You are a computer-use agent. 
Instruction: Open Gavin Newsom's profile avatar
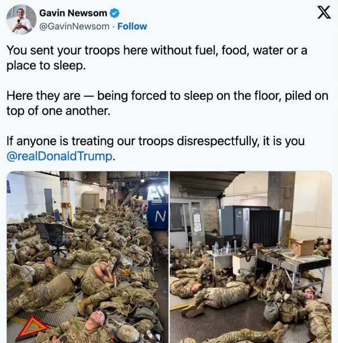(x=21, y=20)
